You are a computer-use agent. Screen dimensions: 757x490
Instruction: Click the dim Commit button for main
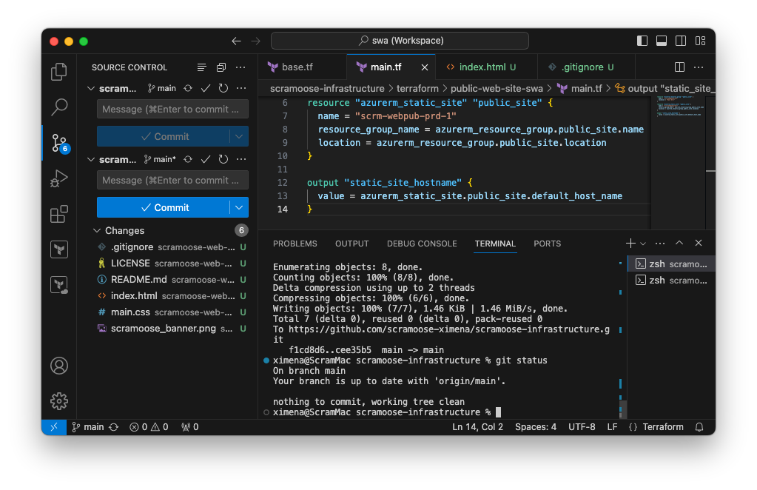coord(164,137)
